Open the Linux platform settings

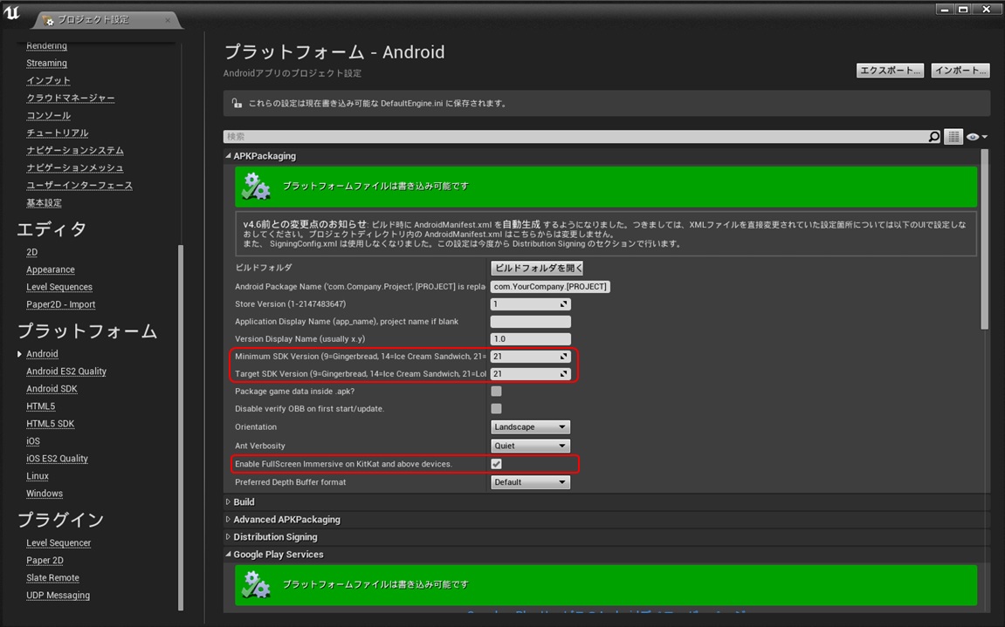(38, 476)
